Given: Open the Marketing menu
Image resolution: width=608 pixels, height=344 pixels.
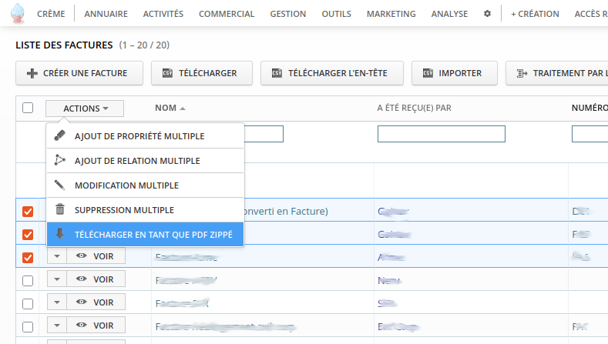Looking at the screenshot, I should pyautogui.click(x=391, y=14).
